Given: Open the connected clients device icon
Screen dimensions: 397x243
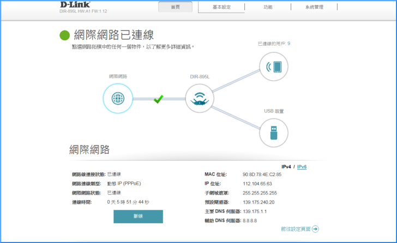Looking at the screenshot, I should point(273,67).
